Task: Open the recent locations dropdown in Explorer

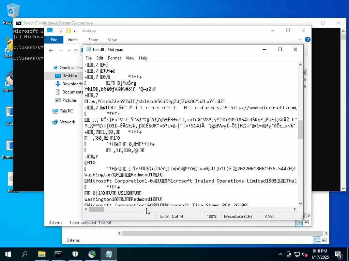Action: [x=69, y=51]
